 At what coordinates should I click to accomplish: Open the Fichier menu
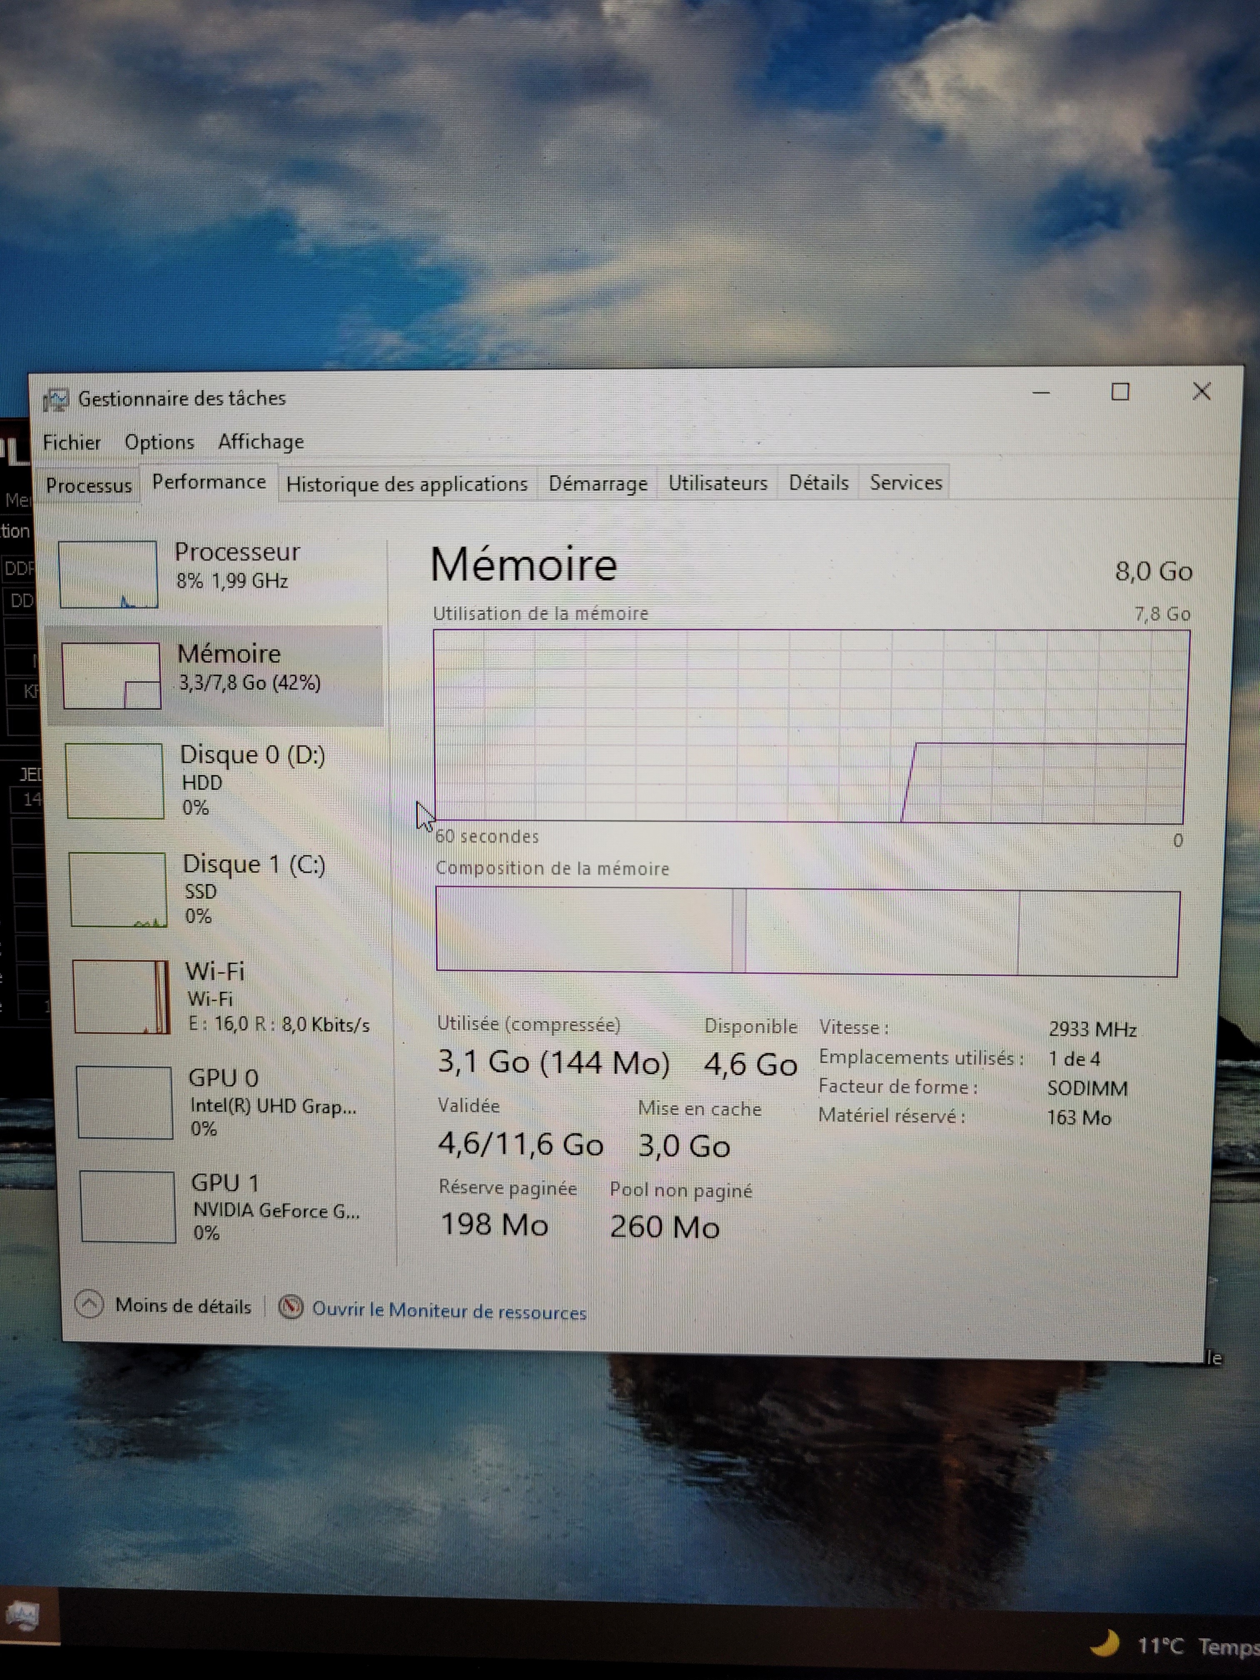pyautogui.click(x=71, y=442)
